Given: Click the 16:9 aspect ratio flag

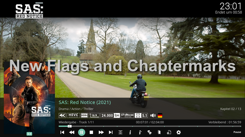Looking at the screenshot, I should (x=94, y=115).
